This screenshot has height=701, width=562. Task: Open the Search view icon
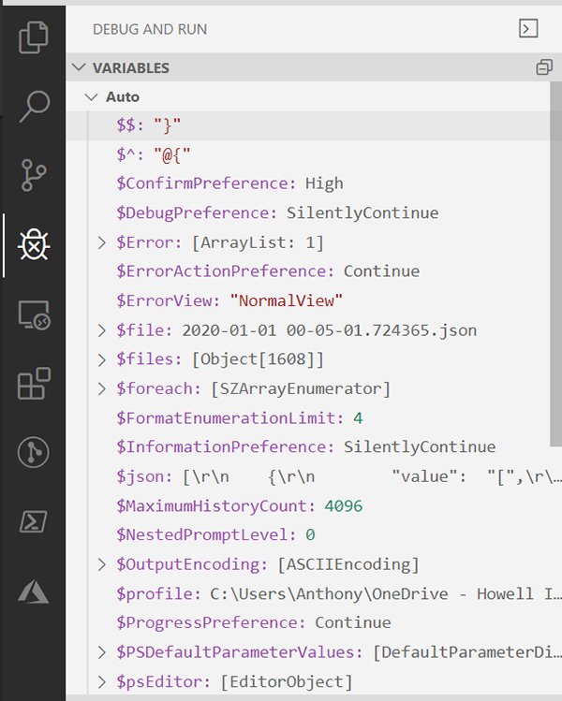coord(33,105)
